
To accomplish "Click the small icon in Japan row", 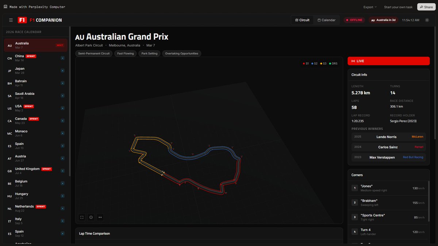I will pyautogui.click(x=62, y=71).
